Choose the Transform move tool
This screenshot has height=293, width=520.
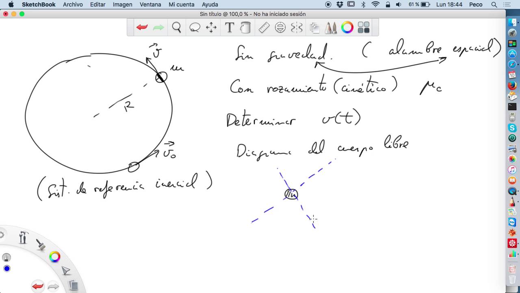click(211, 28)
